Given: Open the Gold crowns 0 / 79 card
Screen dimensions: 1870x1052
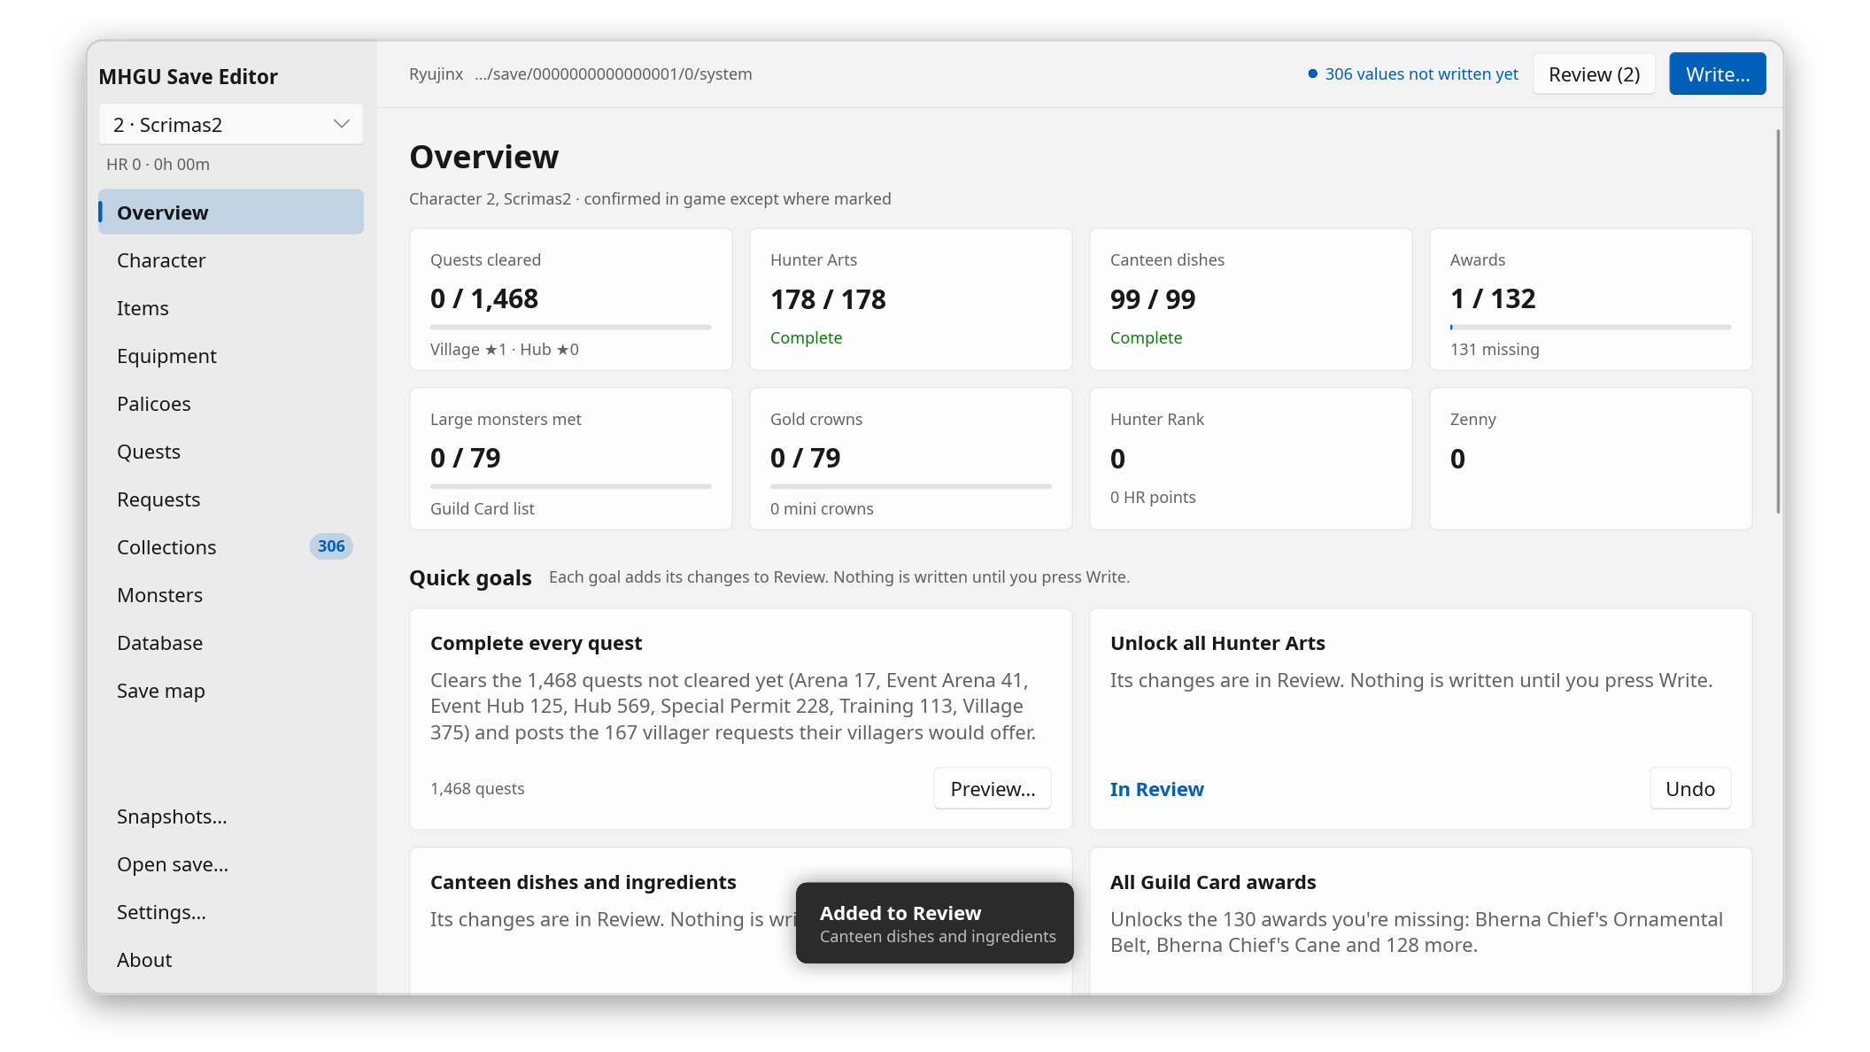Looking at the screenshot, I should pyautogui.click(x=911, y=459).
